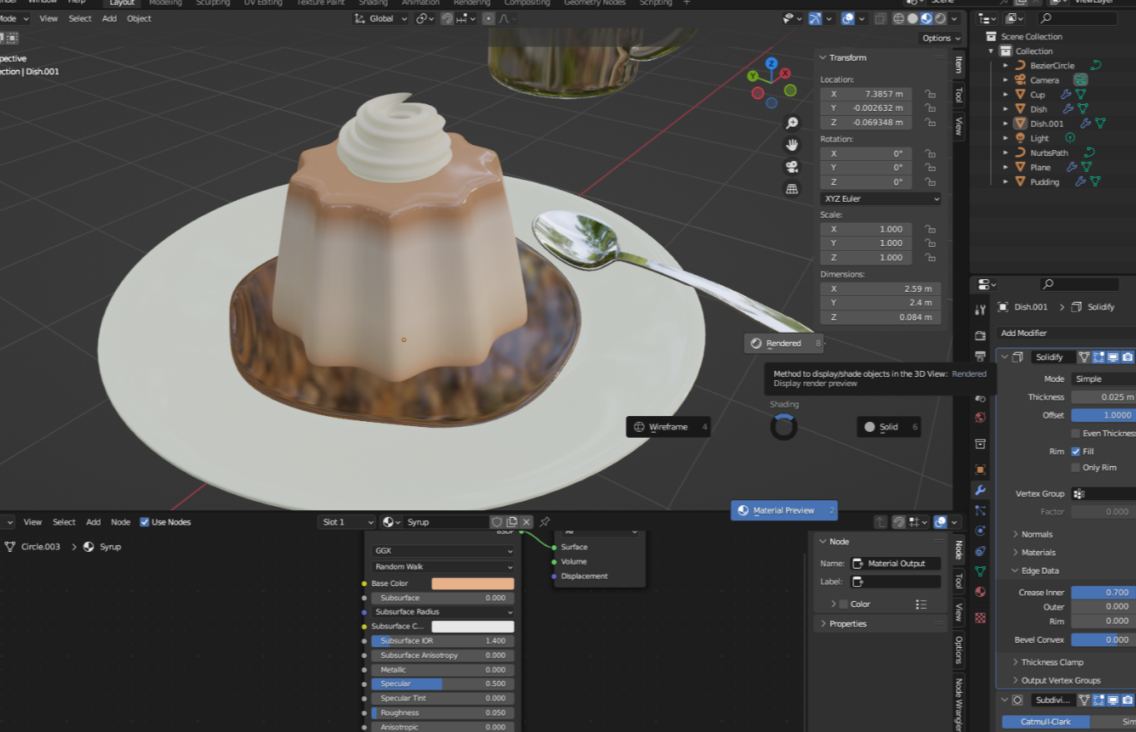Viewport: 1136px width, 732px height.
Task: Enable the Only Rim checkbox
Action: (1076, 468)
